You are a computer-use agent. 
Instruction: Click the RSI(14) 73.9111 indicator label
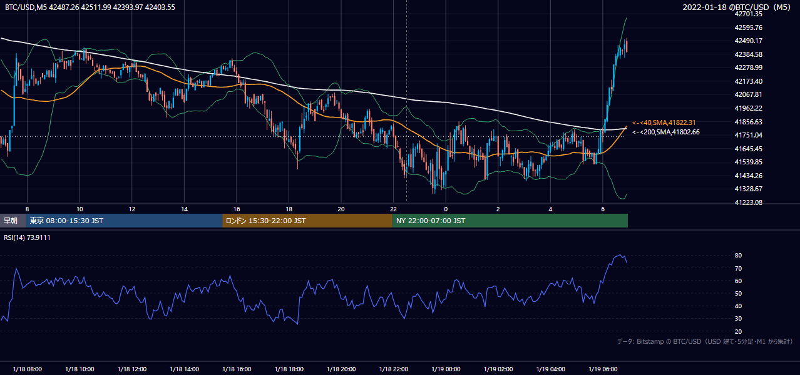(28, 237)
